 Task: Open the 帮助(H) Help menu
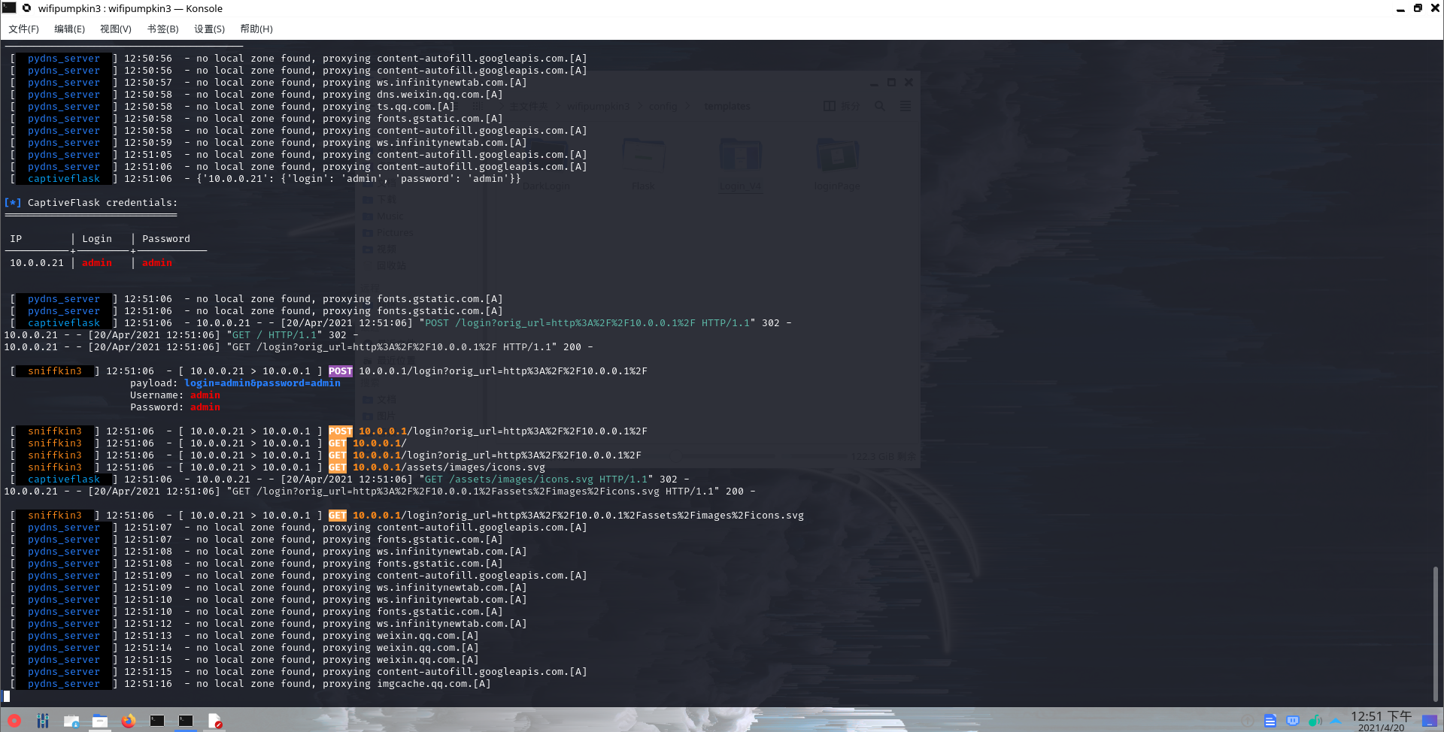(x=256, y=29)
